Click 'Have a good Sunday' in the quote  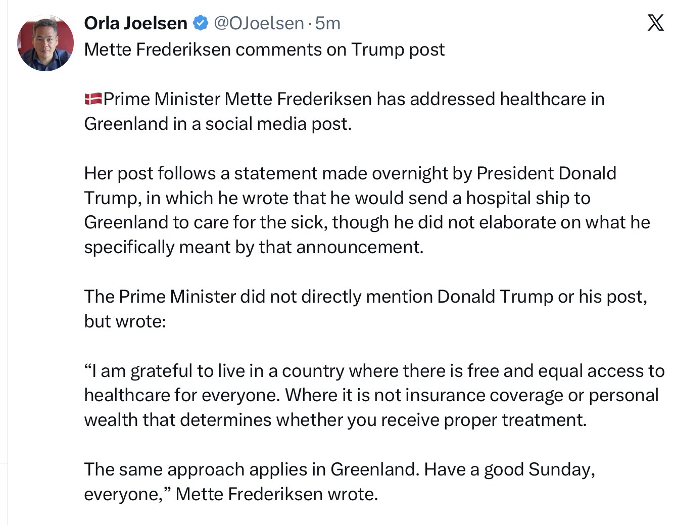tap(509, 469)
